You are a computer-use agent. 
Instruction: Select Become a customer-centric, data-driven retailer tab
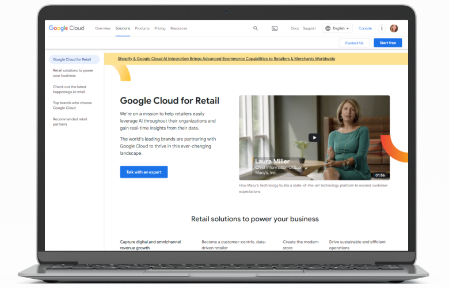click(x=234, y=245)
